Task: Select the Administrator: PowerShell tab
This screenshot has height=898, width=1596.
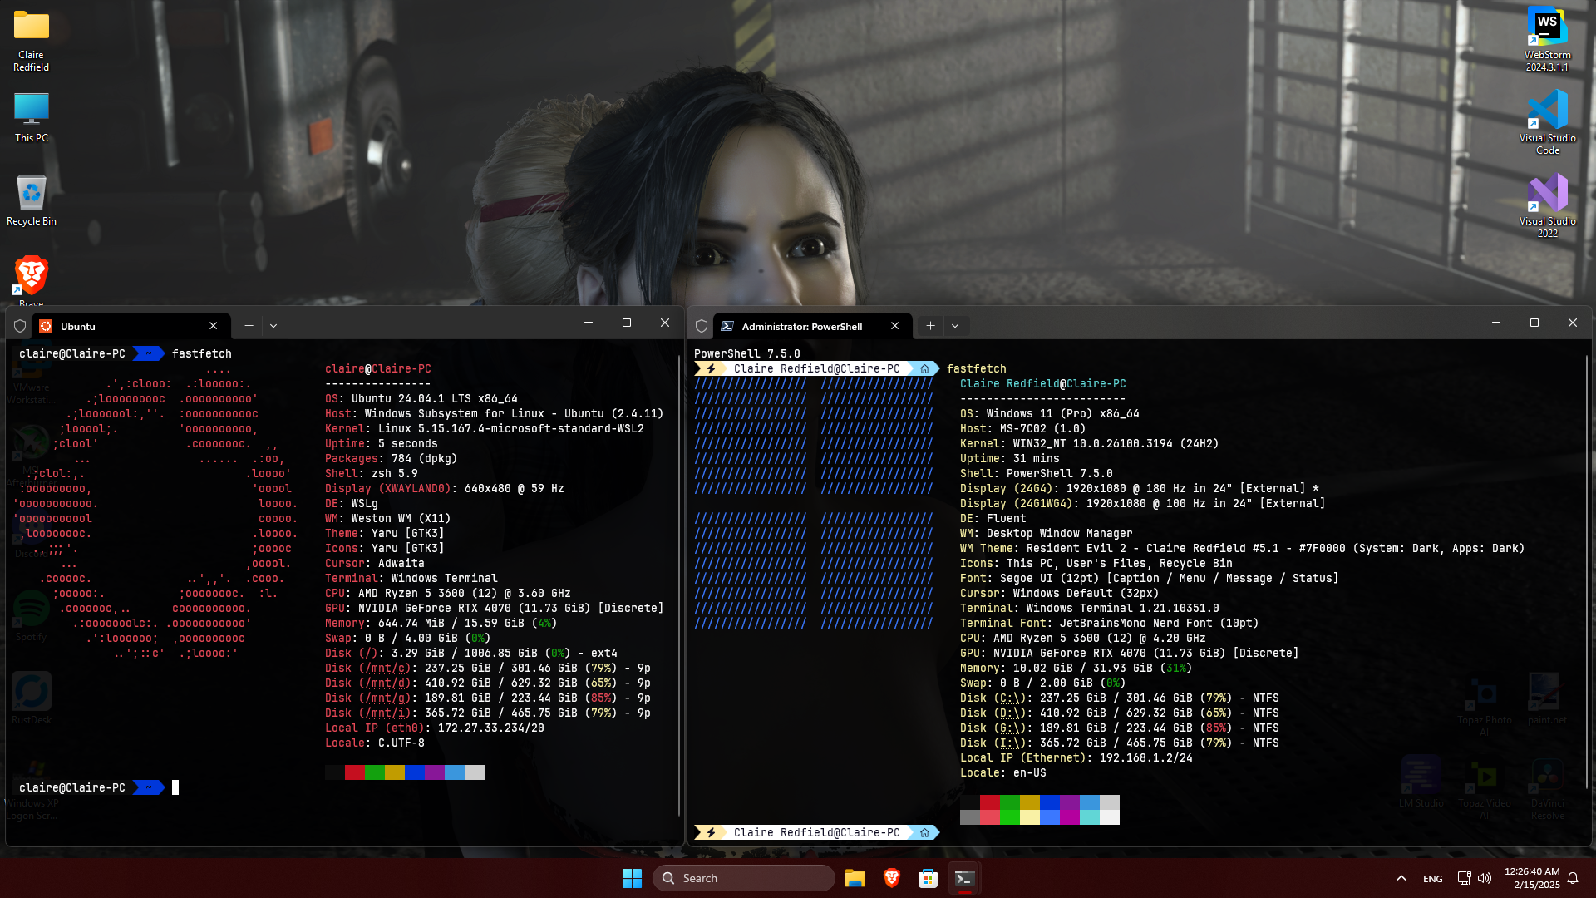Action: [x=813, y=326]
